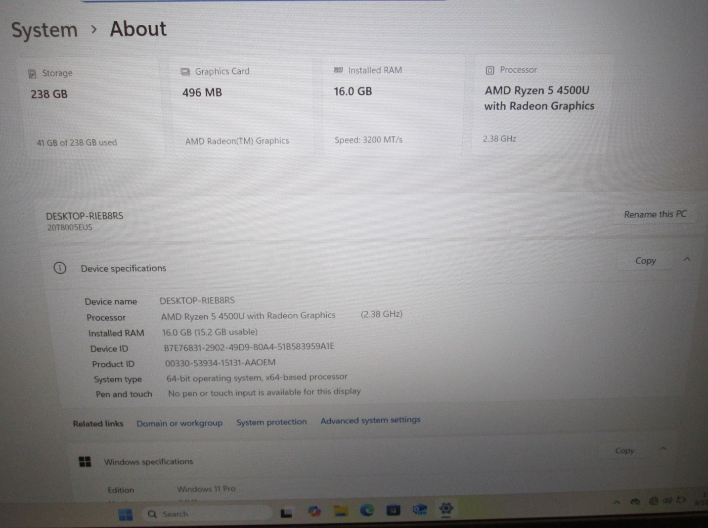The width and height of the screenshot is (708, 528).
Task: Click the OneDrive cloud tray icon
Action: 635,502
